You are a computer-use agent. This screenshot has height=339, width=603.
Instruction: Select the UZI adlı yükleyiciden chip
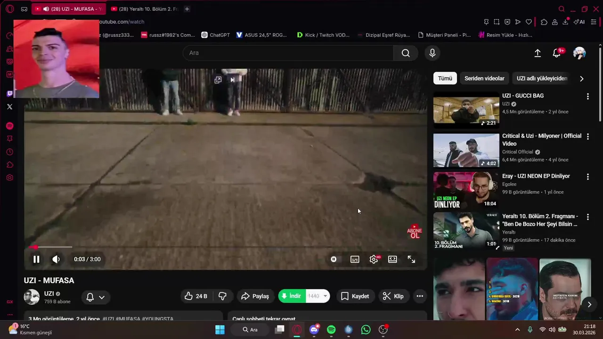[542, 79]
